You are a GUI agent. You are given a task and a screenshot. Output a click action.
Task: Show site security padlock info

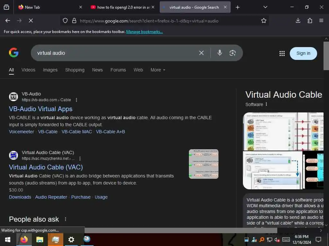coord(74,21)
